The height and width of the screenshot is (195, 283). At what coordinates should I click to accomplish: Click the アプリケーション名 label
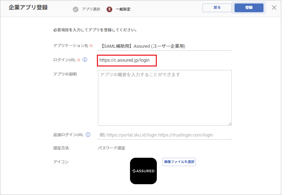[71, 46]
